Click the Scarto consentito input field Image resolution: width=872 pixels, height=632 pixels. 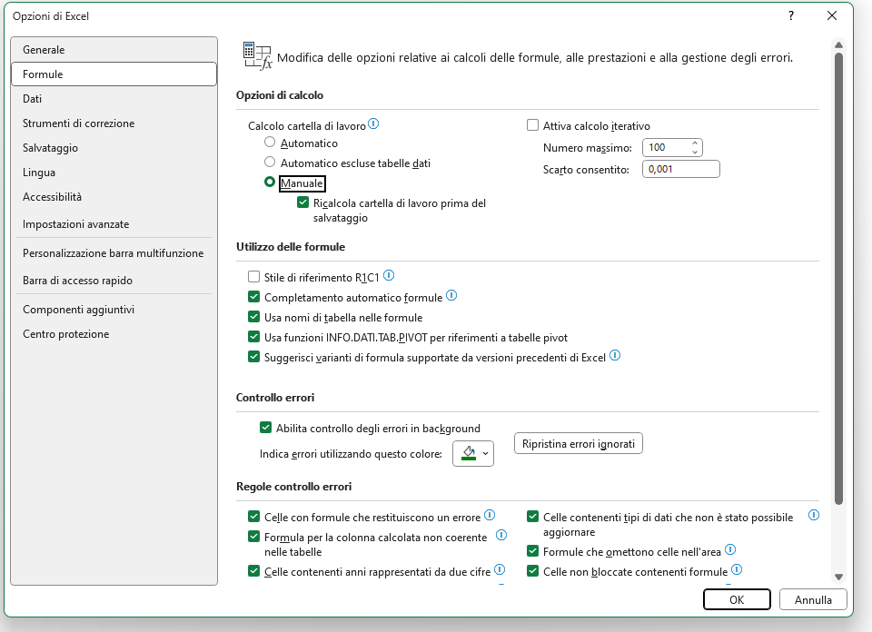click(681, 169)
